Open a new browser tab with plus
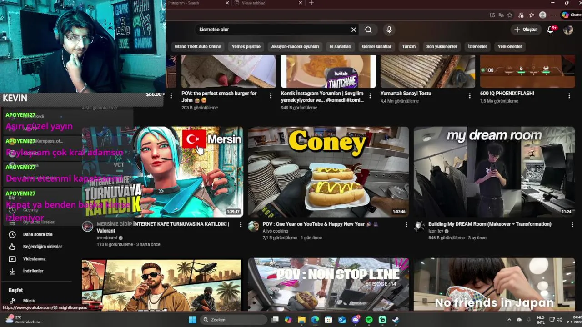 (311, 3)
